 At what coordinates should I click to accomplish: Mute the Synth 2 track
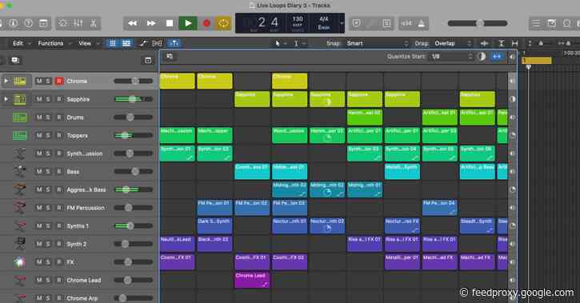point(39,244)
